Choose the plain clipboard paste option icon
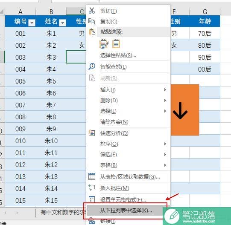 (x=116, y=43)
